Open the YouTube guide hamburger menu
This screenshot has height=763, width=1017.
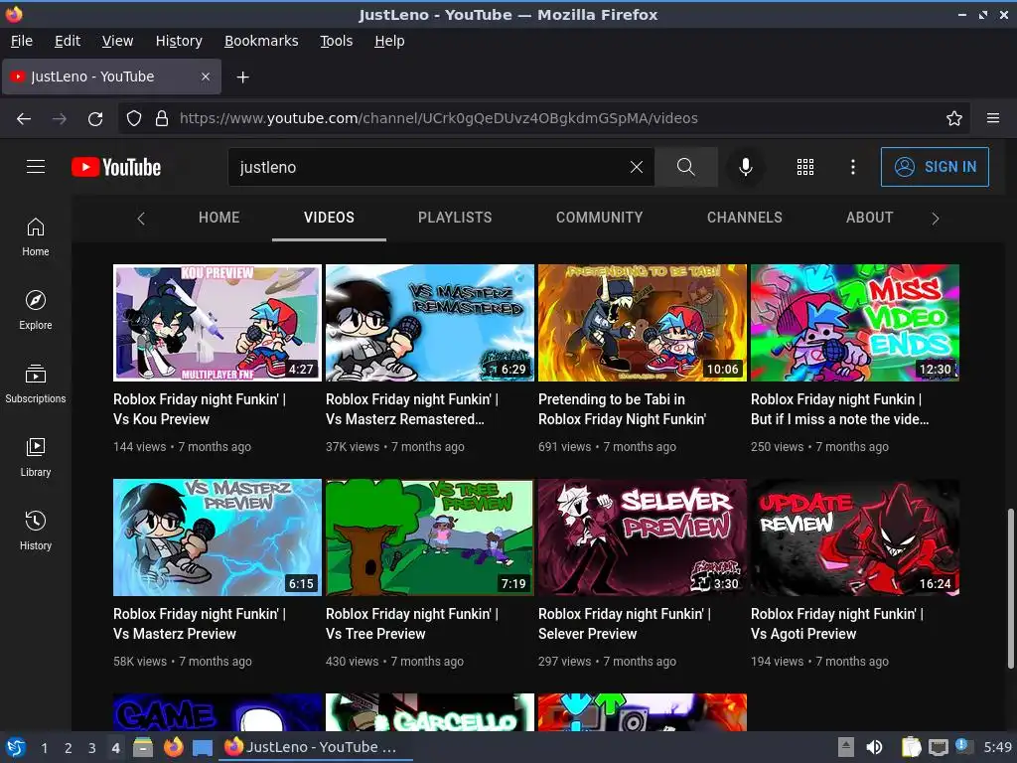point(36,167)
